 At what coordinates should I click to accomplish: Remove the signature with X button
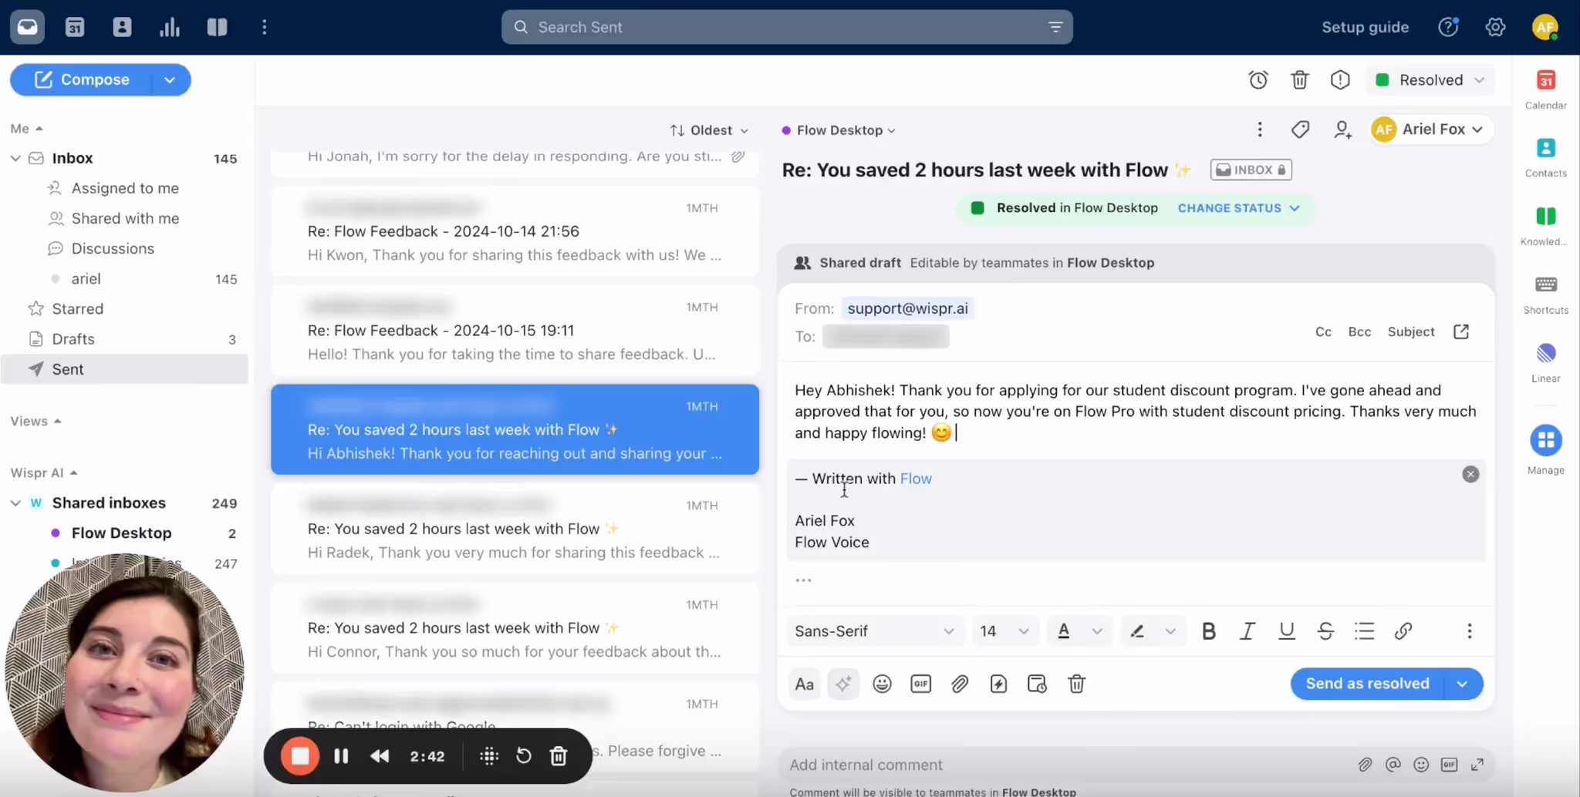(1470, 474)
